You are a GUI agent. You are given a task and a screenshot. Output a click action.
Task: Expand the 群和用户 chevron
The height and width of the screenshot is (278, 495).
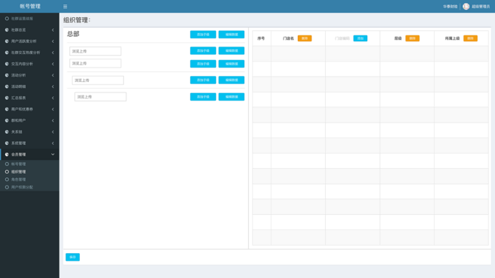point(53,121)
